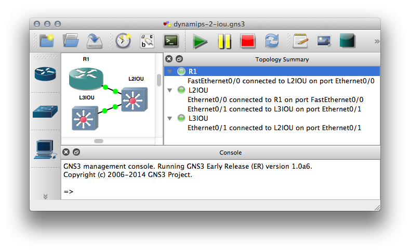Undock the Topology Summary panel

(x=179, y=59)
